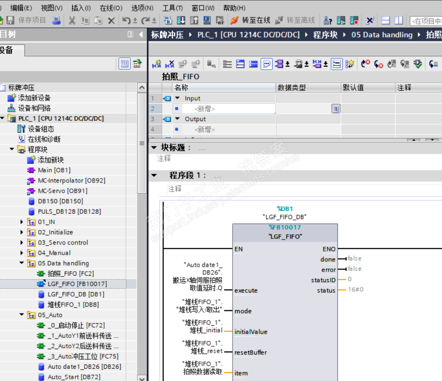Click 新增 field under Input
This screenshot has width=442, height=381.
[x=229, y=109]
